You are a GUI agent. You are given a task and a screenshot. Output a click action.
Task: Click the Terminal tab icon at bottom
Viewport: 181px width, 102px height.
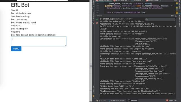click(129, 101)
